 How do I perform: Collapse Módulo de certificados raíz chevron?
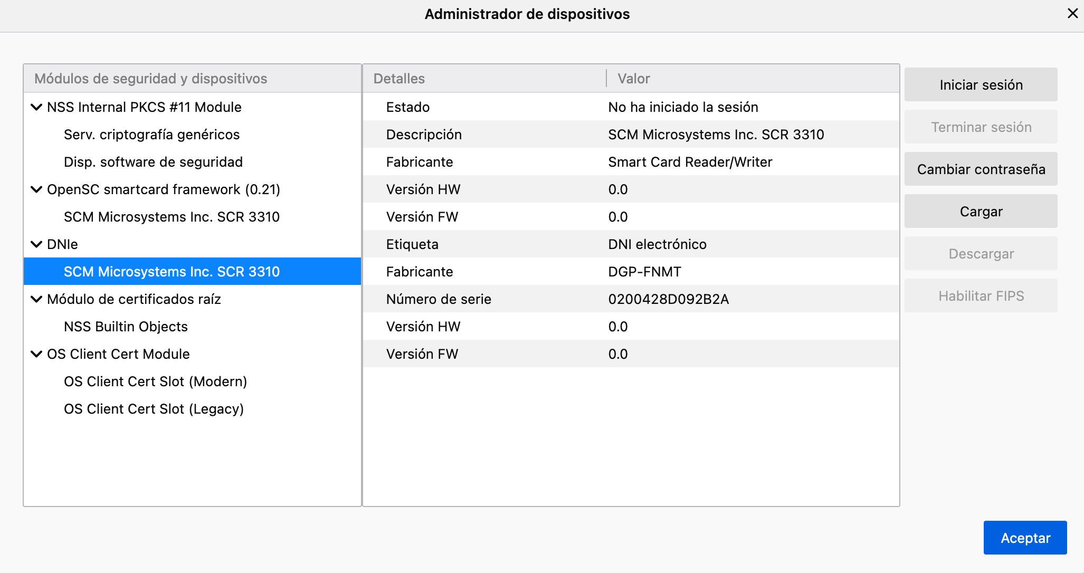36,299
